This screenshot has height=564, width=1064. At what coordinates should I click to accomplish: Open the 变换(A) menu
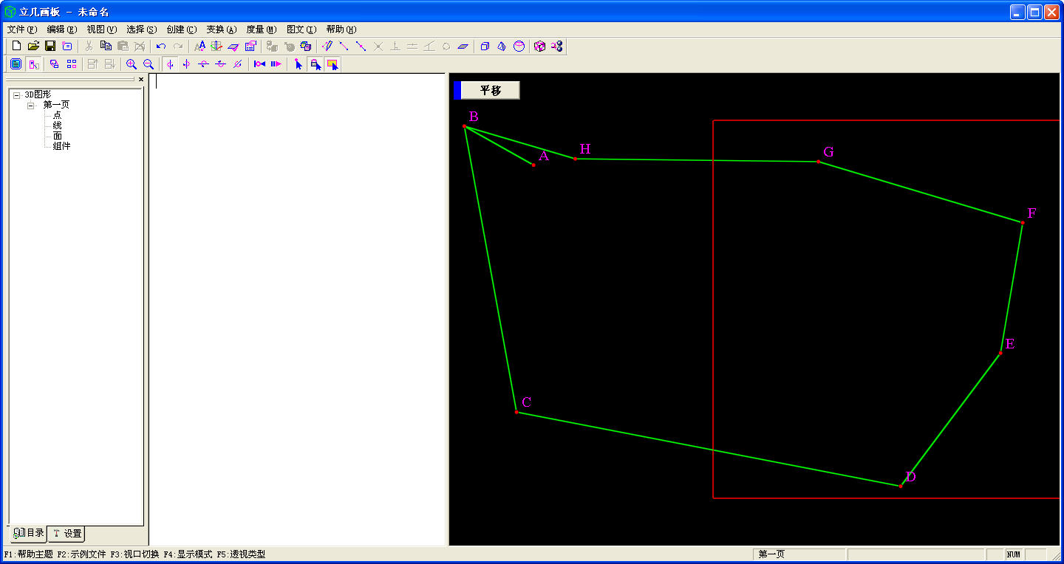(x=221, y=30)
